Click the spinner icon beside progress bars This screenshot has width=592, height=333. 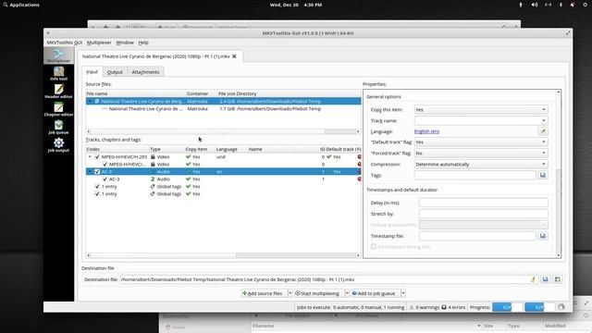click(x=561, y=307)
